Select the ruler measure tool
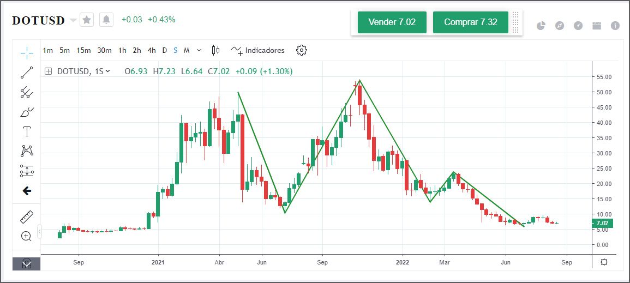630x283 pixels. pos(27,217)
